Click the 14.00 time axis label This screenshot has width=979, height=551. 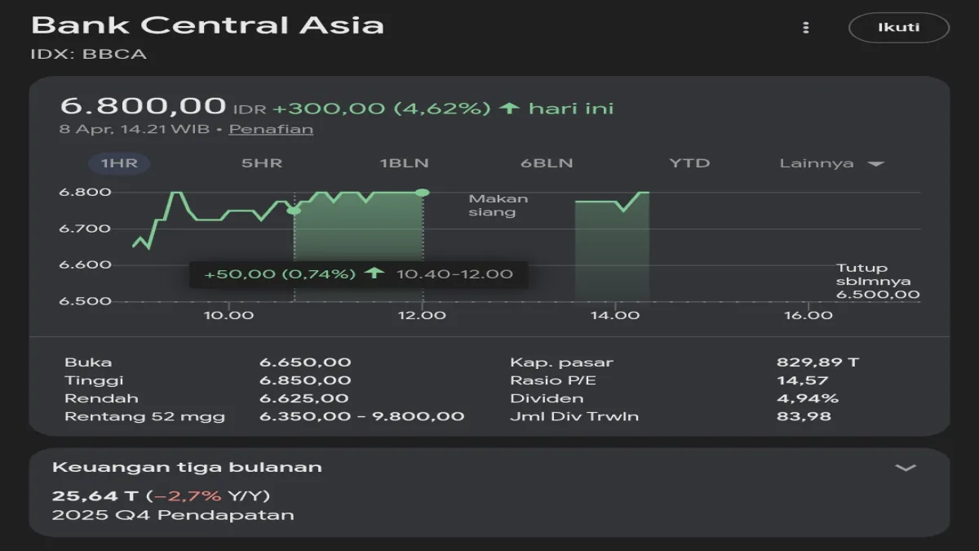pyautogui.click(x=614, y=314)
